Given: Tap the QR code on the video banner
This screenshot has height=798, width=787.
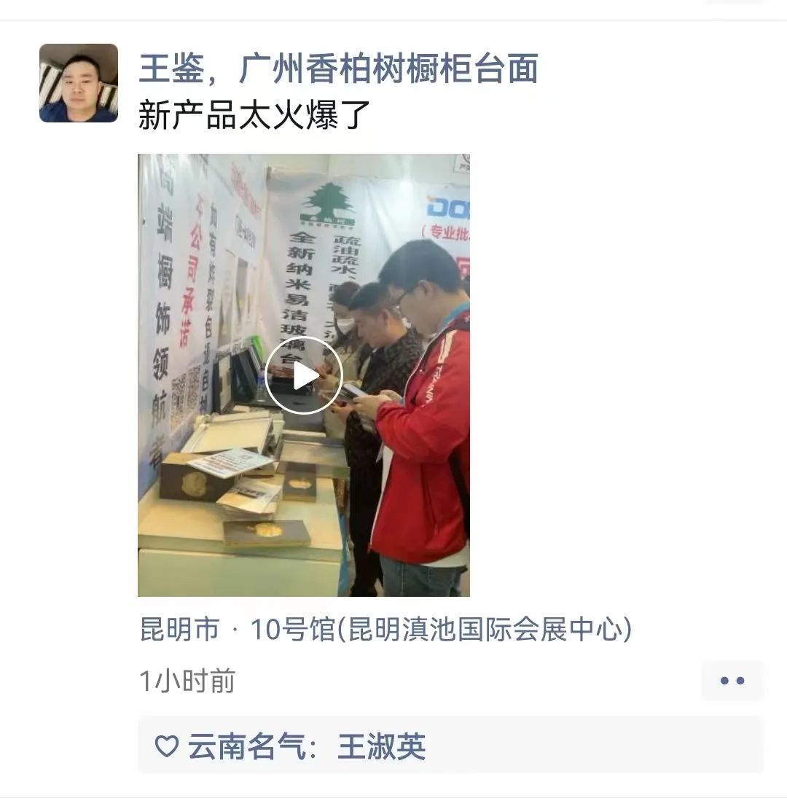Looking at the screenshot, I should (187, 396).
